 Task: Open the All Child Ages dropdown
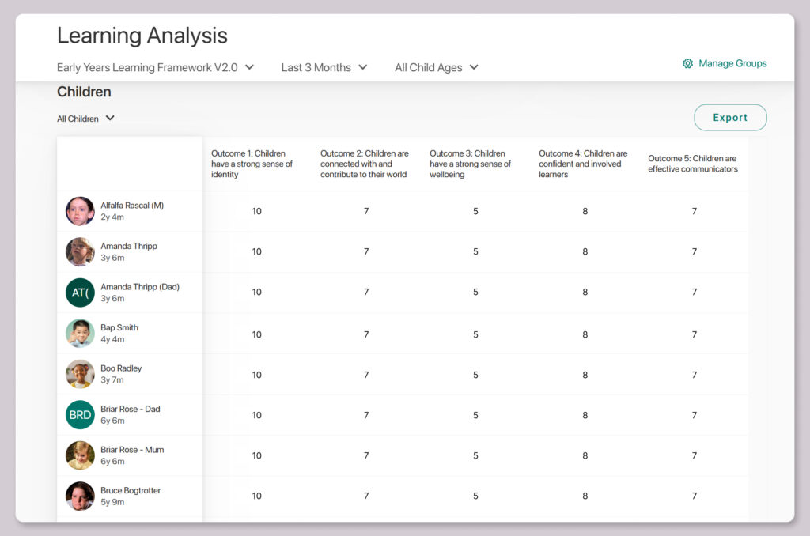tap(437, 68)
